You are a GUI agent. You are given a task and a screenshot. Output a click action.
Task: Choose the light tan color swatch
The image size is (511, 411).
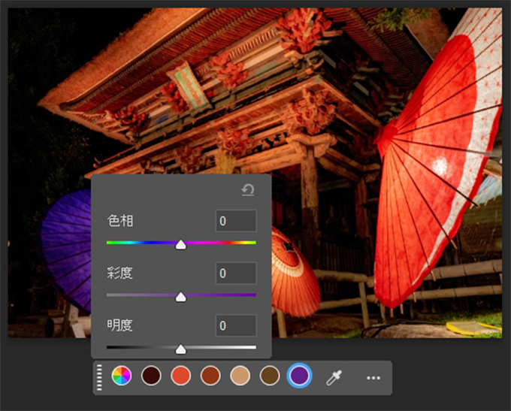(x=240, y=376)
